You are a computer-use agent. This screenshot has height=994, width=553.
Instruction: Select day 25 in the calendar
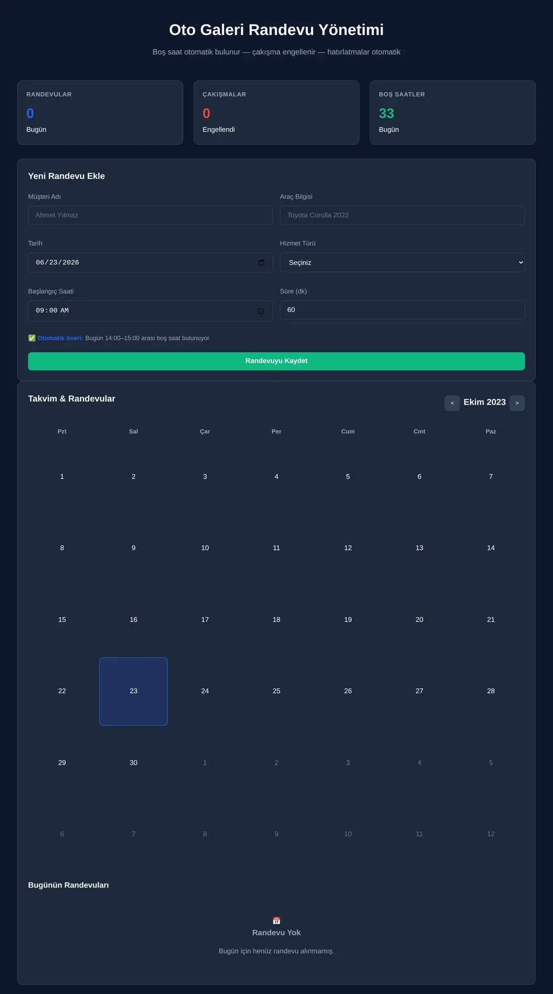point(276,691)
